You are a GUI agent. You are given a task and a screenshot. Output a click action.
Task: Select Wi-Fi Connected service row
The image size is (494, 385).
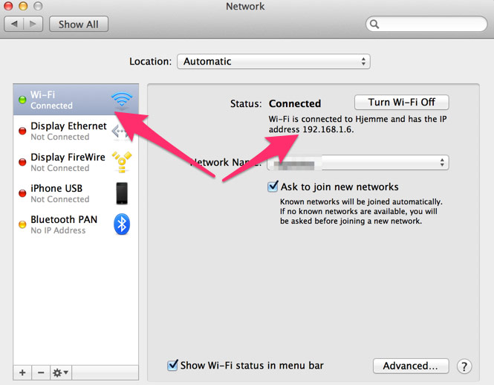76,100
